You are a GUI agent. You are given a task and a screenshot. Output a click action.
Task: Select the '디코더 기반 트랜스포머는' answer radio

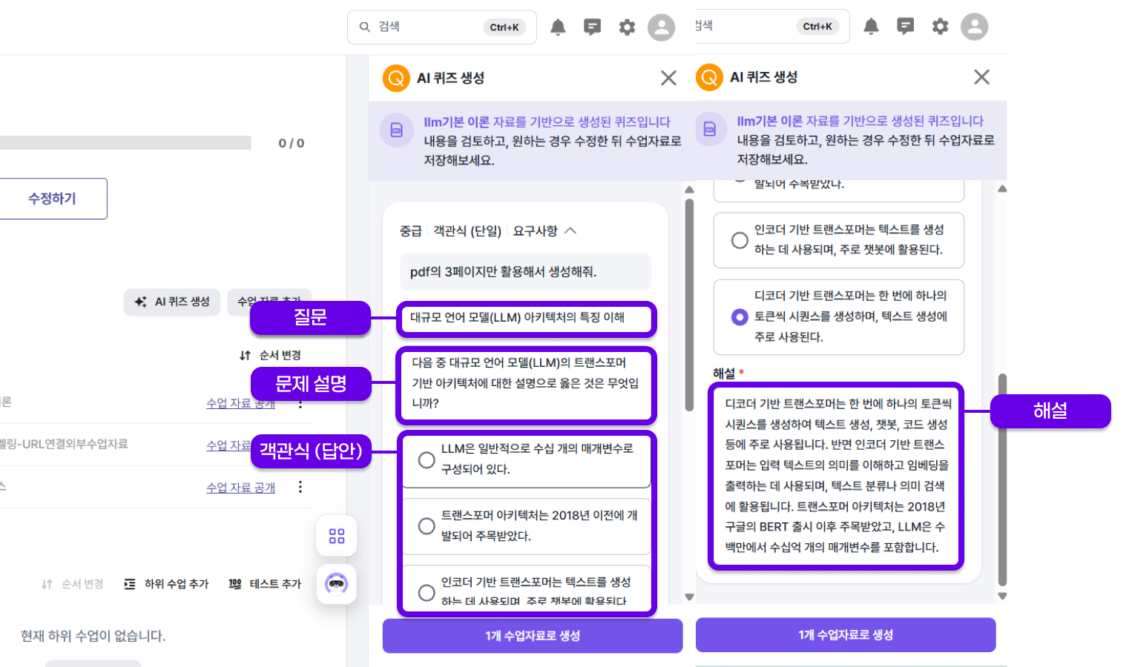tap(740, 317)
